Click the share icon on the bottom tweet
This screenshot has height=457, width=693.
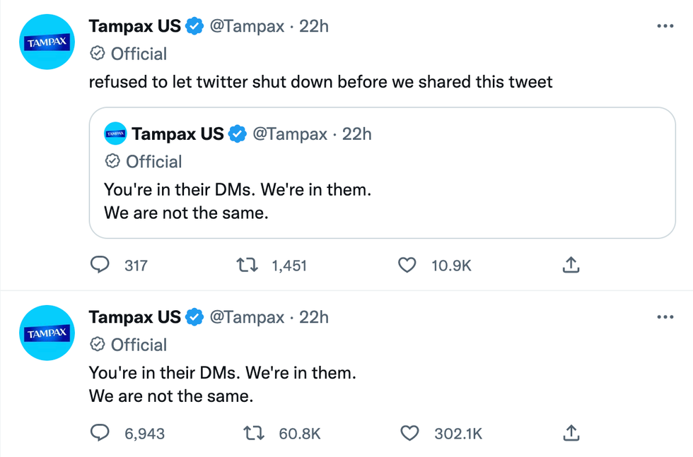pos(571,433)
